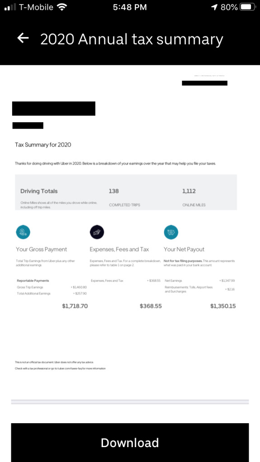The width and height of the screenshot is (260, 462).
Task: Tap the 5:48 PM clock in status bar
Action: click(130, 7)
